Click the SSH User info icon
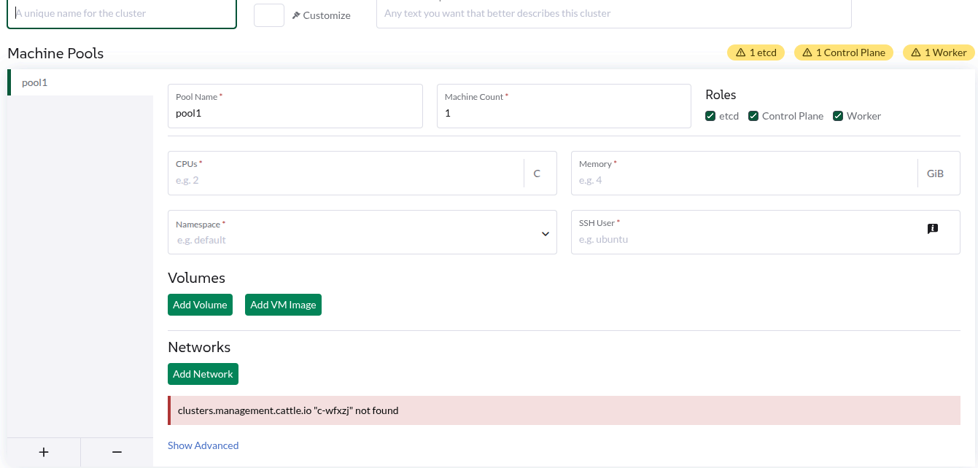Image resolution: width=978 pixels, height=468 pixels. [x=932, y=229]
